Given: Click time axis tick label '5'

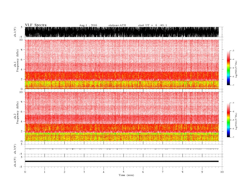Looking at the screenshot, I should (x=123, y=172).
